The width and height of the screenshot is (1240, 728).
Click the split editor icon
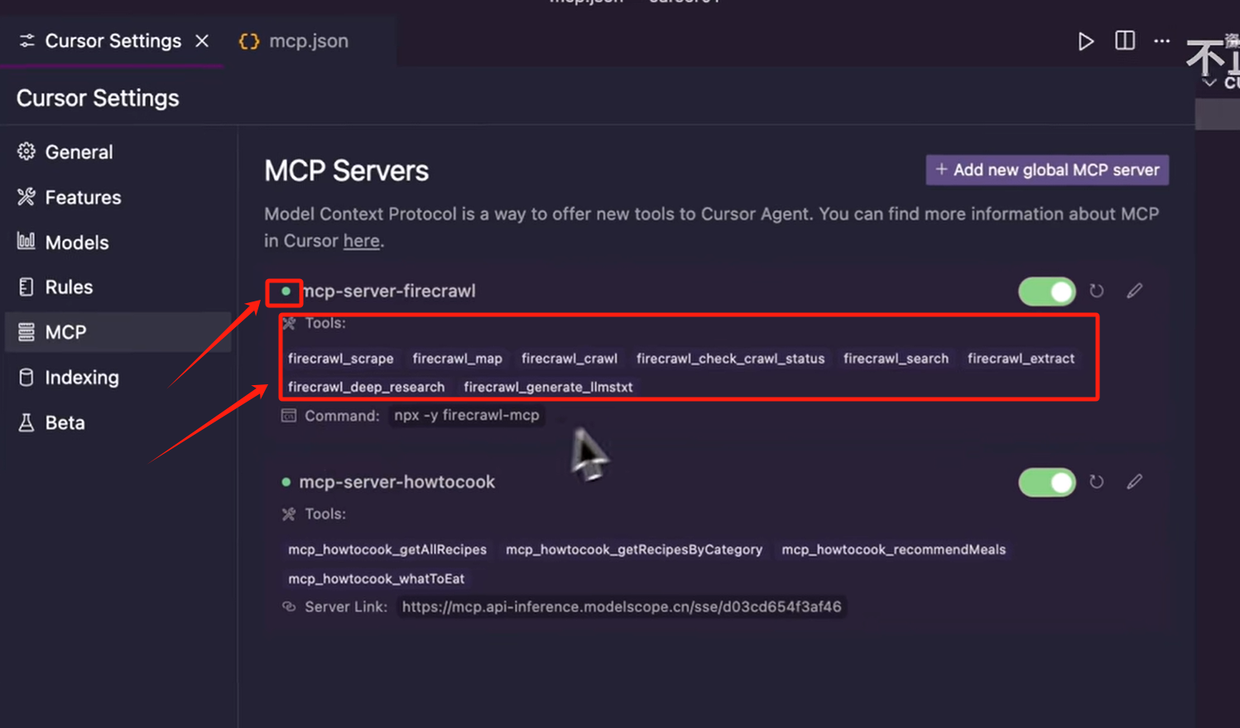pyautogui.click(x=1124, y=41)
